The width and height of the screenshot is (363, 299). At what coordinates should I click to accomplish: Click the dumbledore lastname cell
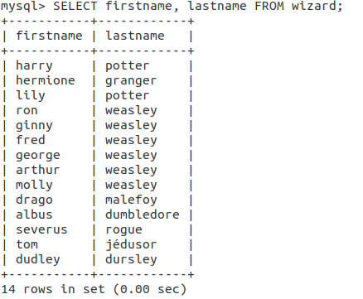[143, 215]
